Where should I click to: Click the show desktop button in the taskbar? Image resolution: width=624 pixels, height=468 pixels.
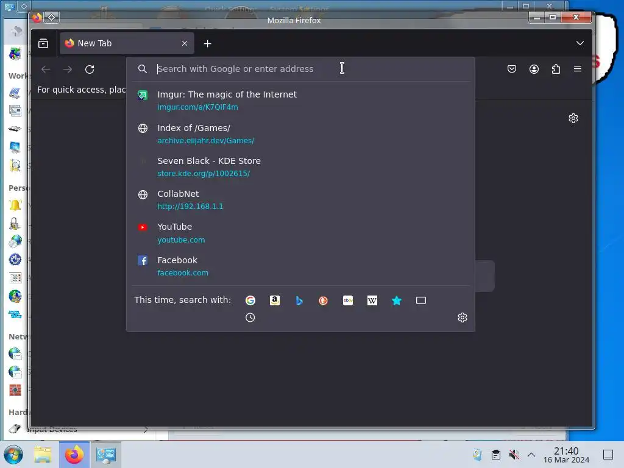pos(608,455)
